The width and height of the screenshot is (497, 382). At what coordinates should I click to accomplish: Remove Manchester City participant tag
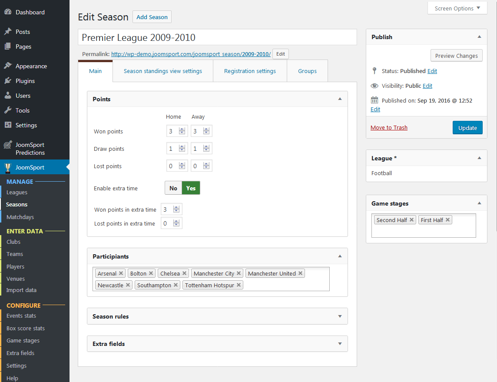(x=239, y=273)
